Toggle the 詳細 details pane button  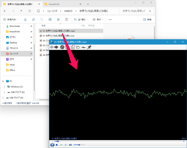[x=147, y=19]
